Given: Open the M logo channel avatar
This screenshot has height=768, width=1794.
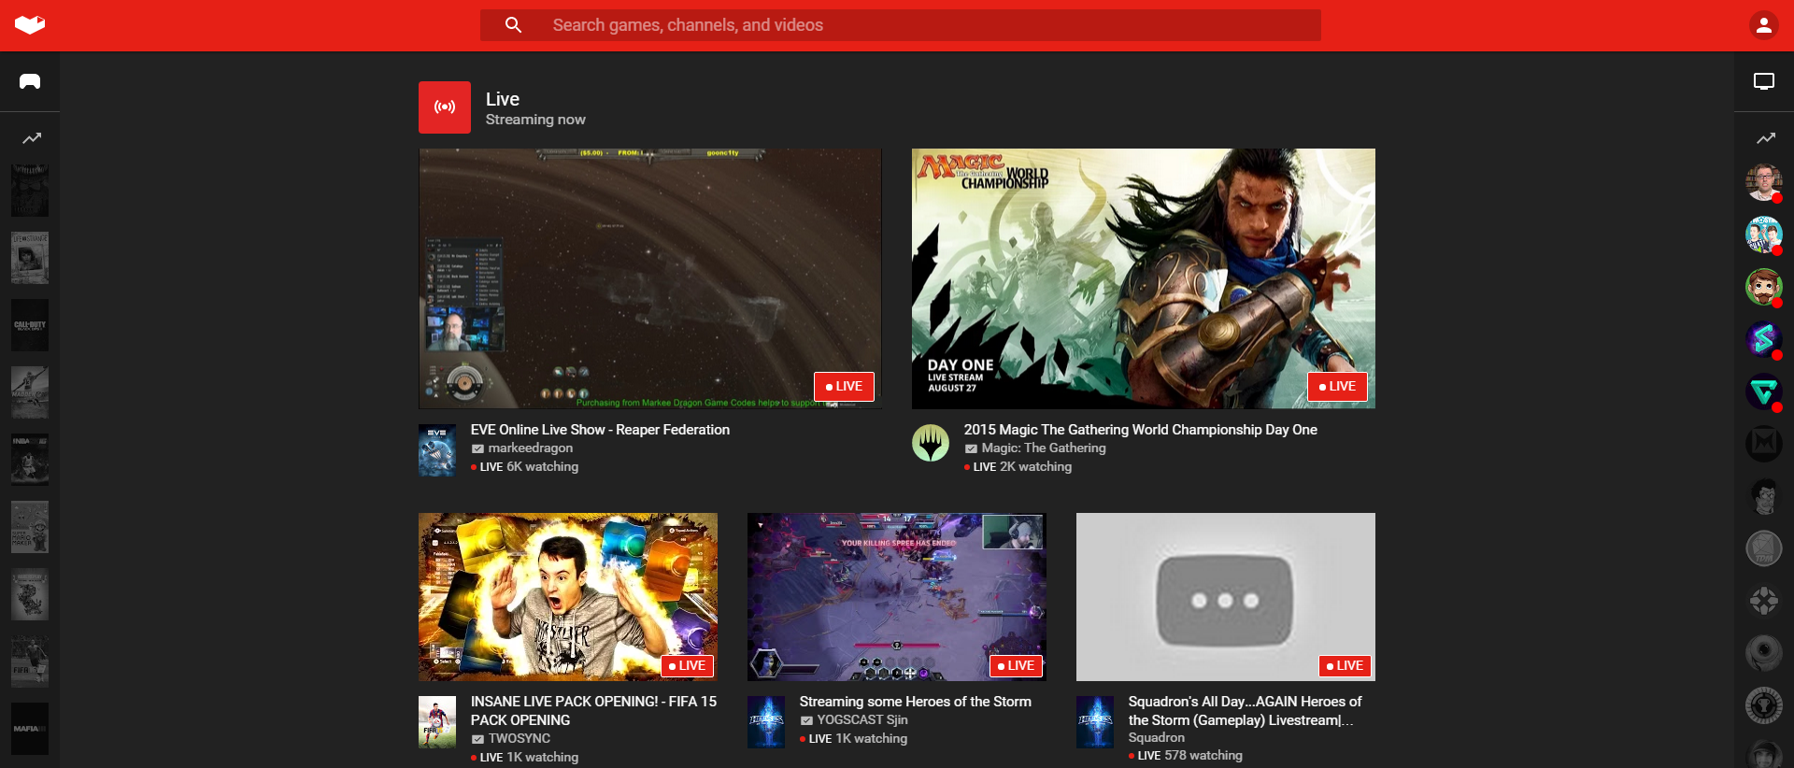Looking at the screenshot, I should pos(1764,444).
